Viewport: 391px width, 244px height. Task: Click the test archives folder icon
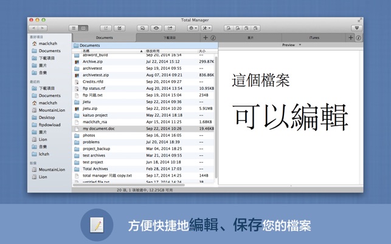coord(77,156)
